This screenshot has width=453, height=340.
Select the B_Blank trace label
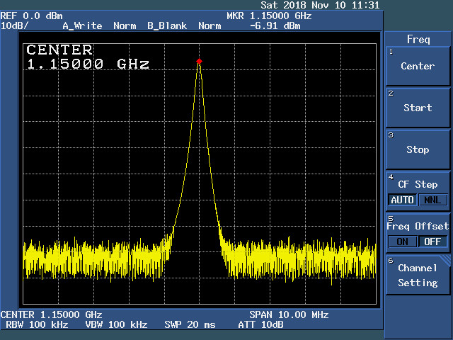[167, 25]
